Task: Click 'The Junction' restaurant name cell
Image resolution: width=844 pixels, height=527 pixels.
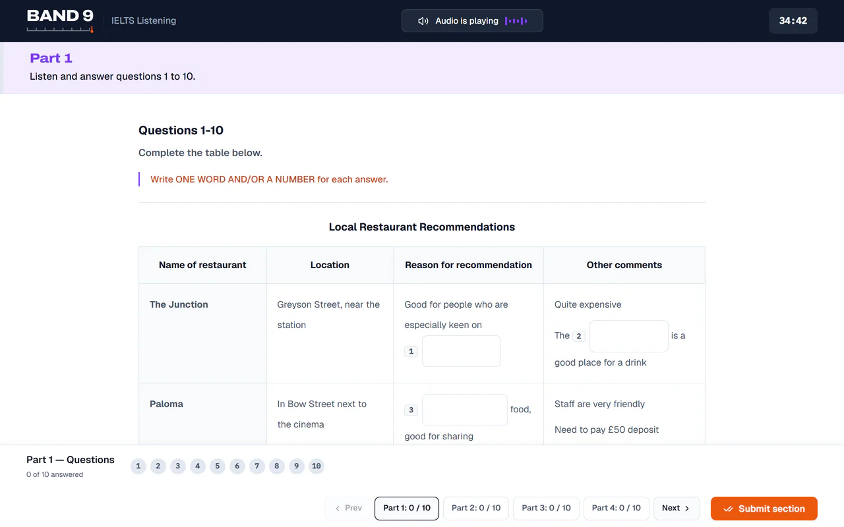Action: [x=202, y=333]
